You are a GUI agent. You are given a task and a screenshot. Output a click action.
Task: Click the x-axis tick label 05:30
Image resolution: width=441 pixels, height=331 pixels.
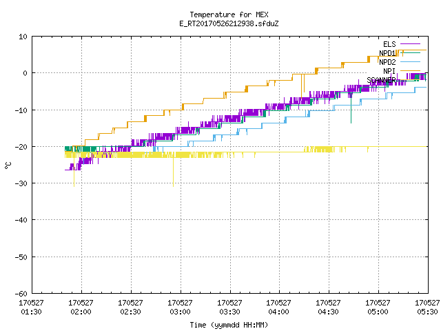click(427, 312)
